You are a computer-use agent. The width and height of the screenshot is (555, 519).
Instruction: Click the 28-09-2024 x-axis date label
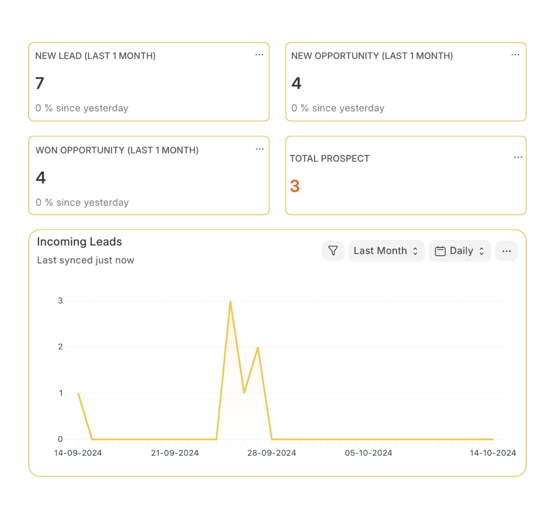[271, 453]
